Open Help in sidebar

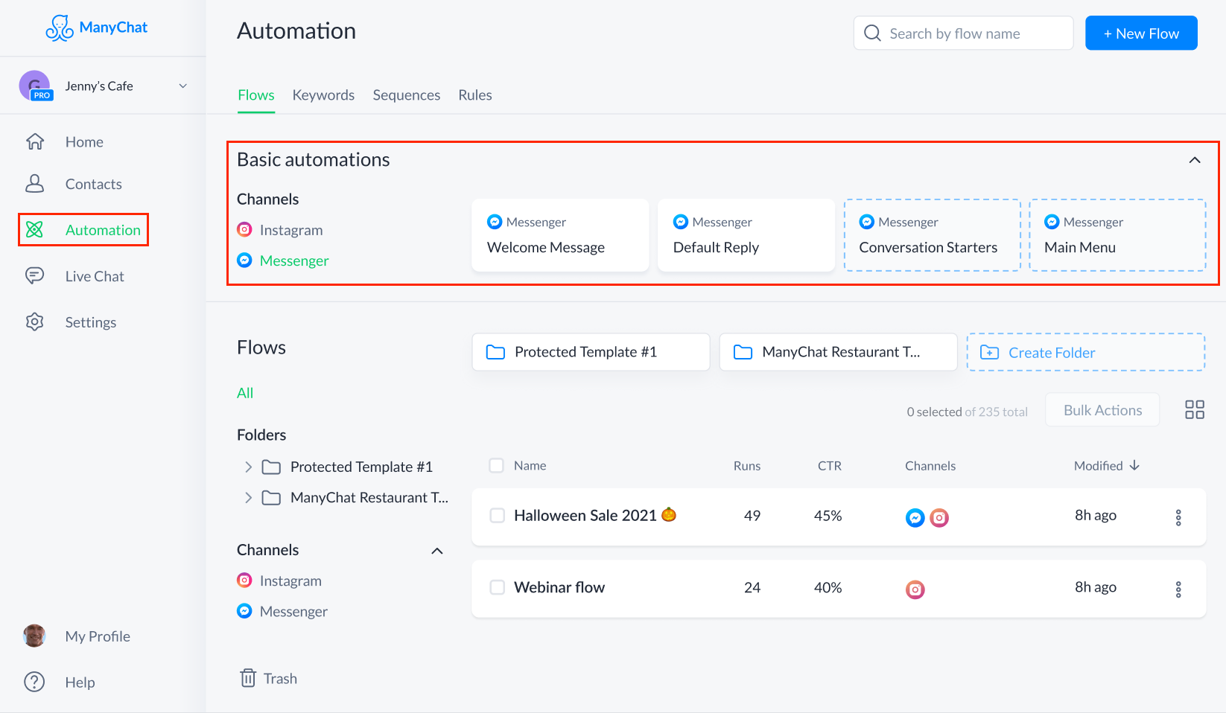[80, 682]
